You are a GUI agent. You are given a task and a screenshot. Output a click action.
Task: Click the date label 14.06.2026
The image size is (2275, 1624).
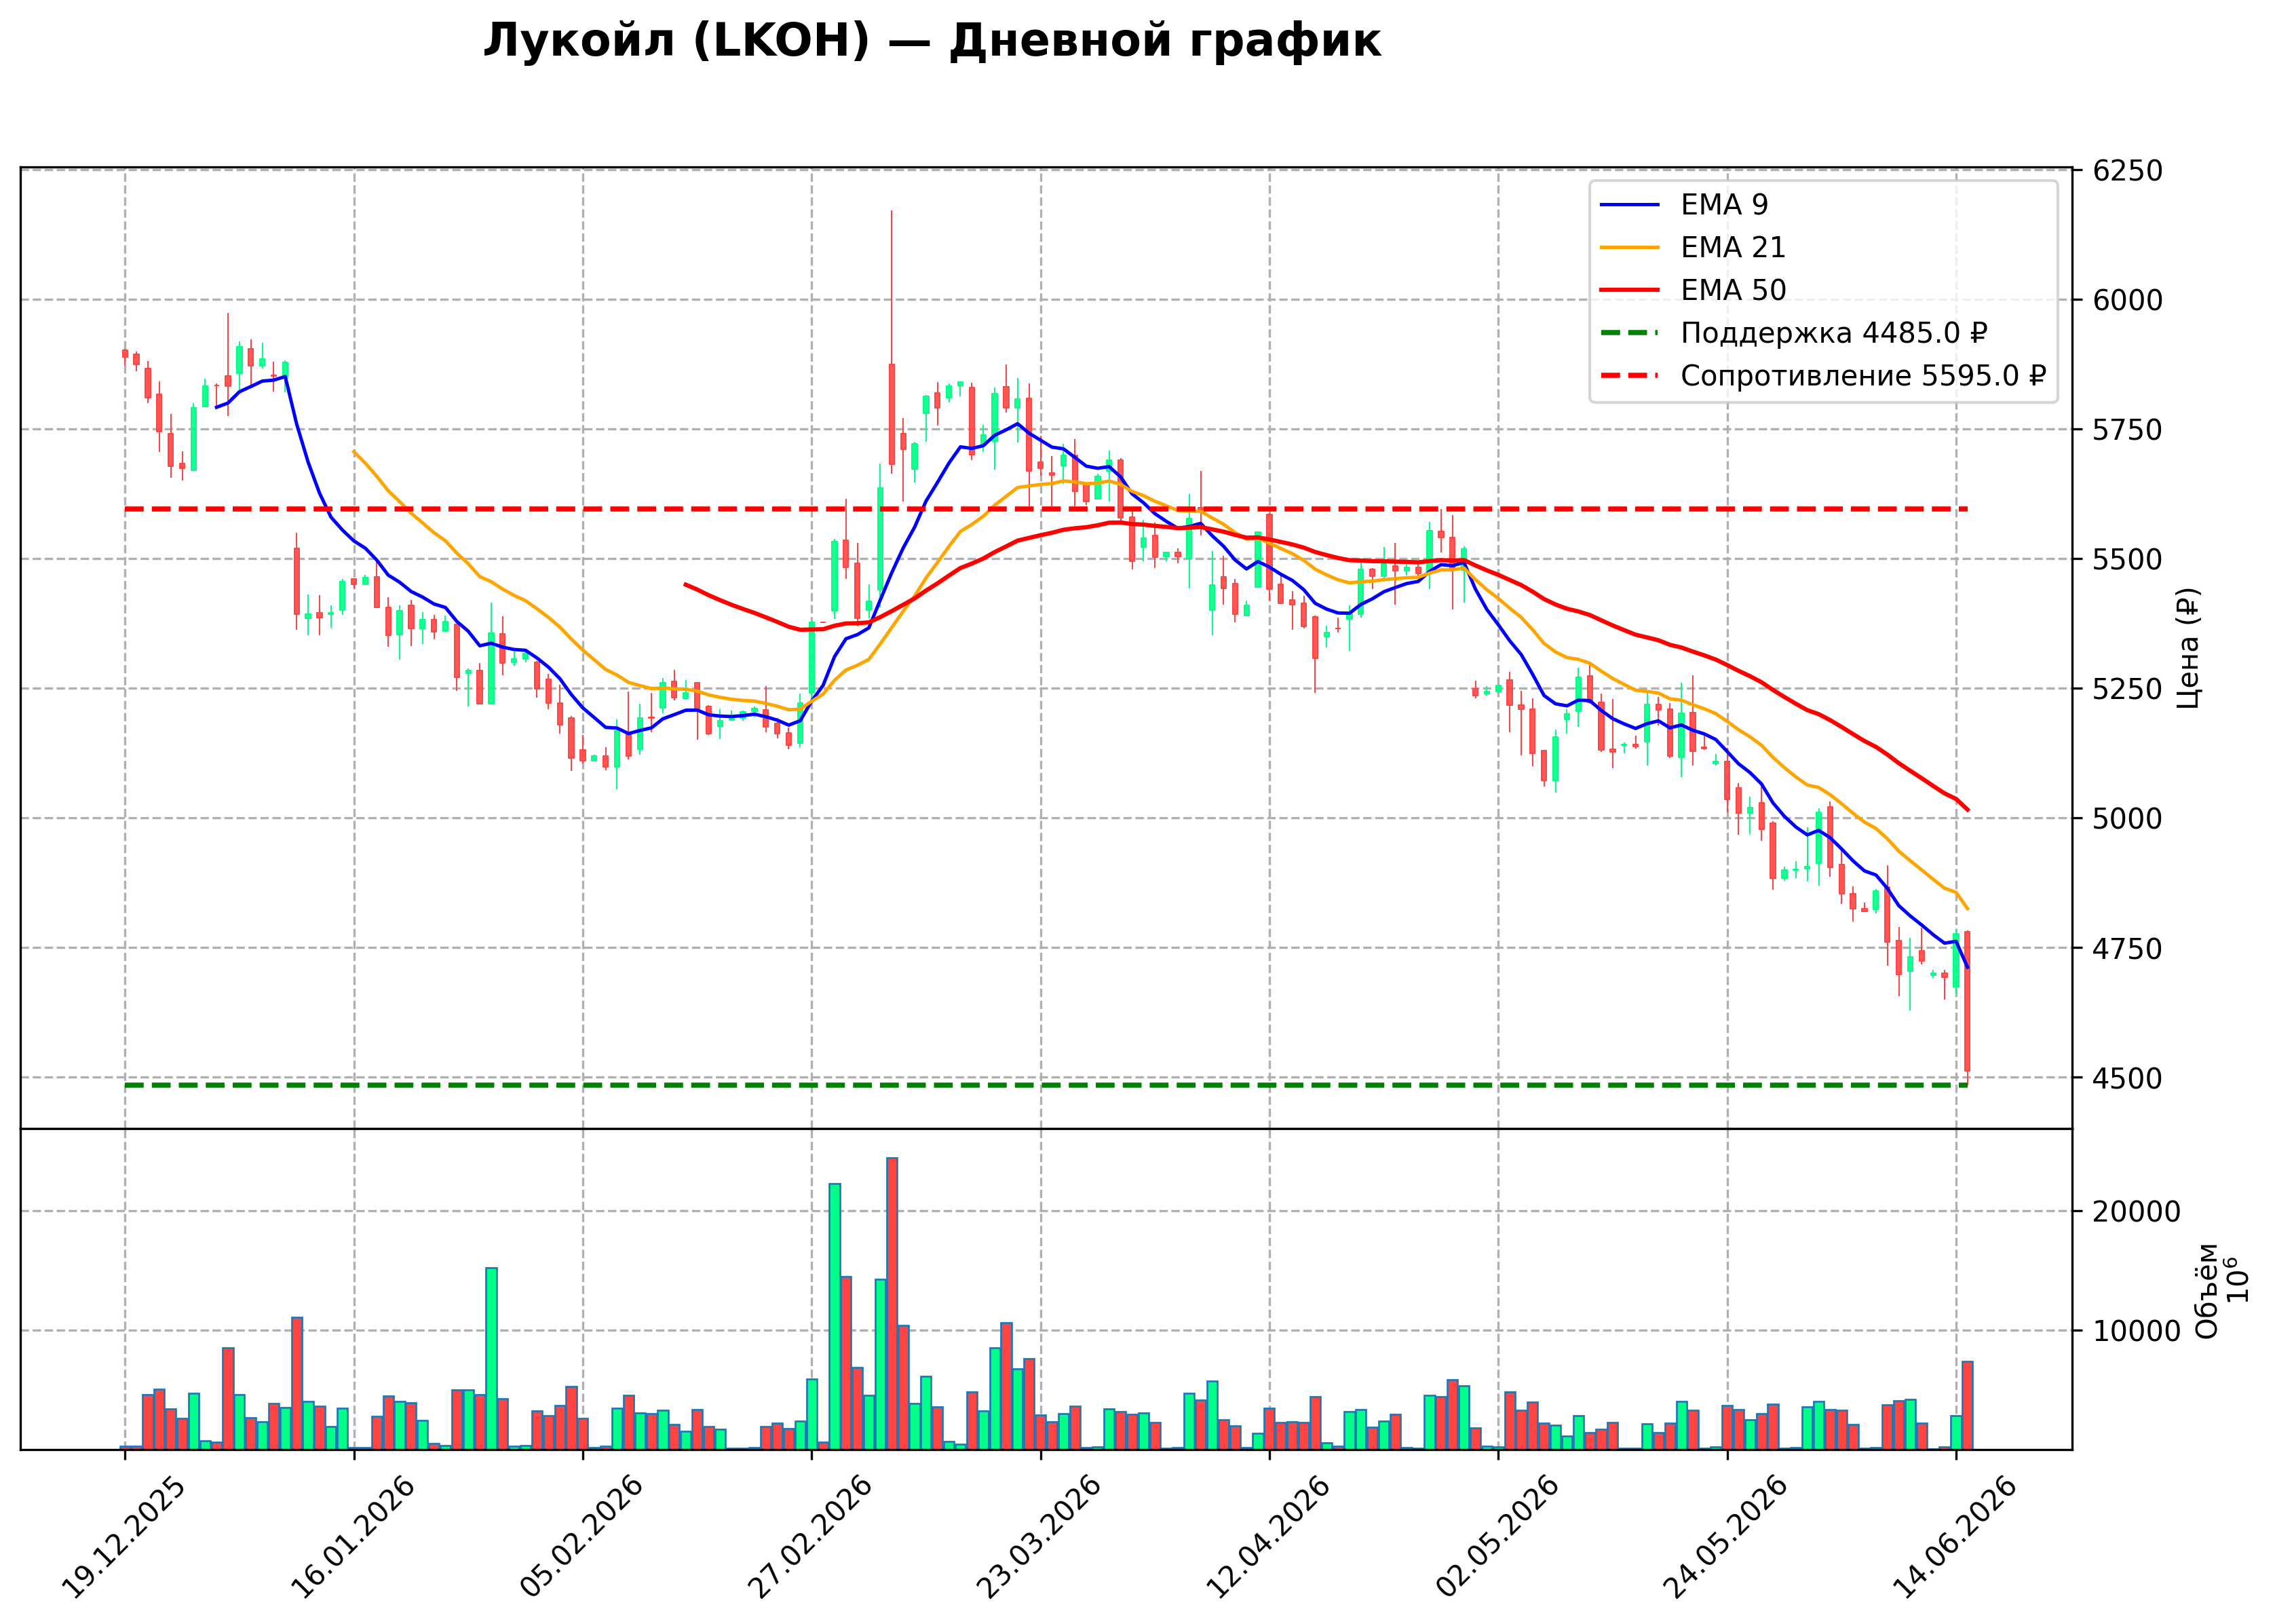[1954, 1538]
